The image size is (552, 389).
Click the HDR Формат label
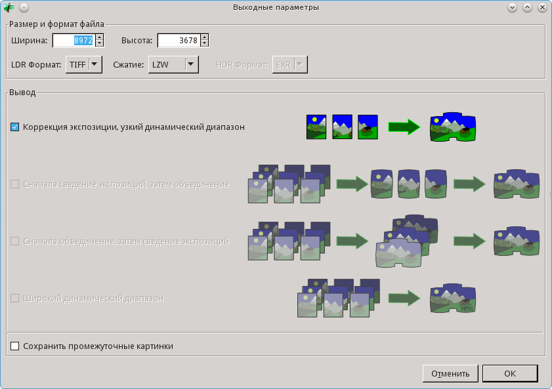242,65
